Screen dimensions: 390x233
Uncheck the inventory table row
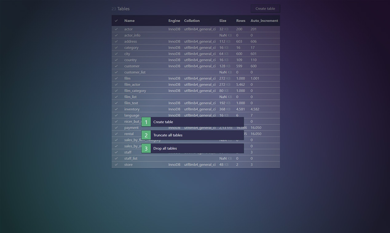116,109
